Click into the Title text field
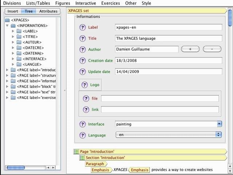This screenshot has height=175, width=233. pos(168,38)
